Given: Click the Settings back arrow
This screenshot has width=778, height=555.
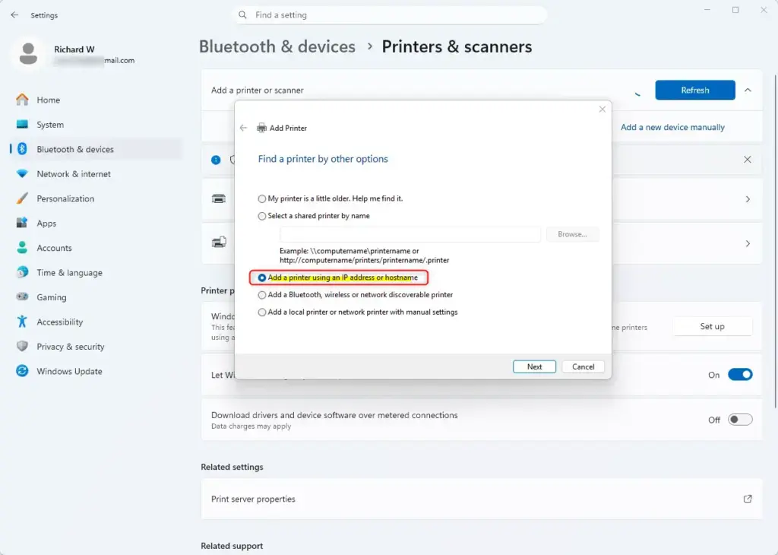Looking at the screenshot, I should tap(14, 15).
